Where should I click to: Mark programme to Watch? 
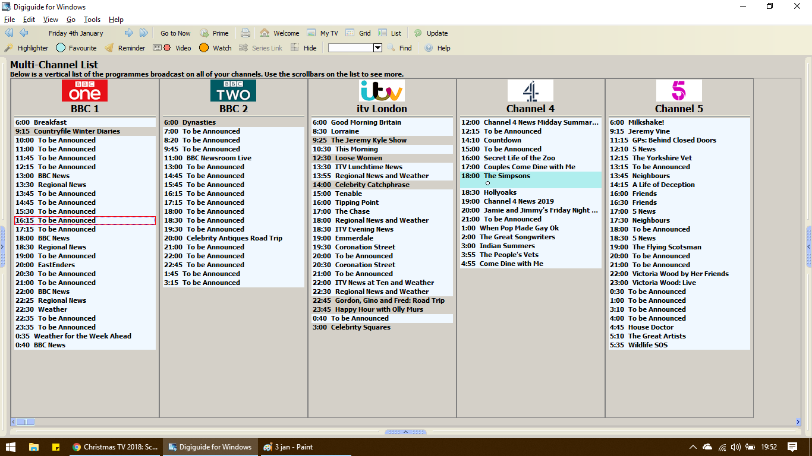tap(215, 48)
